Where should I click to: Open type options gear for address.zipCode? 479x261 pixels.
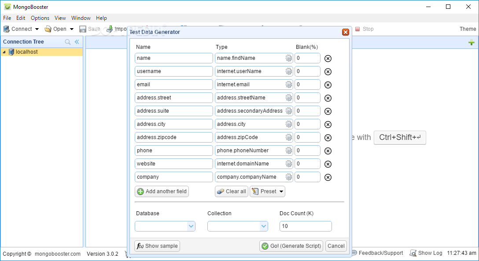pyautogui.click(x=289, y=137)
